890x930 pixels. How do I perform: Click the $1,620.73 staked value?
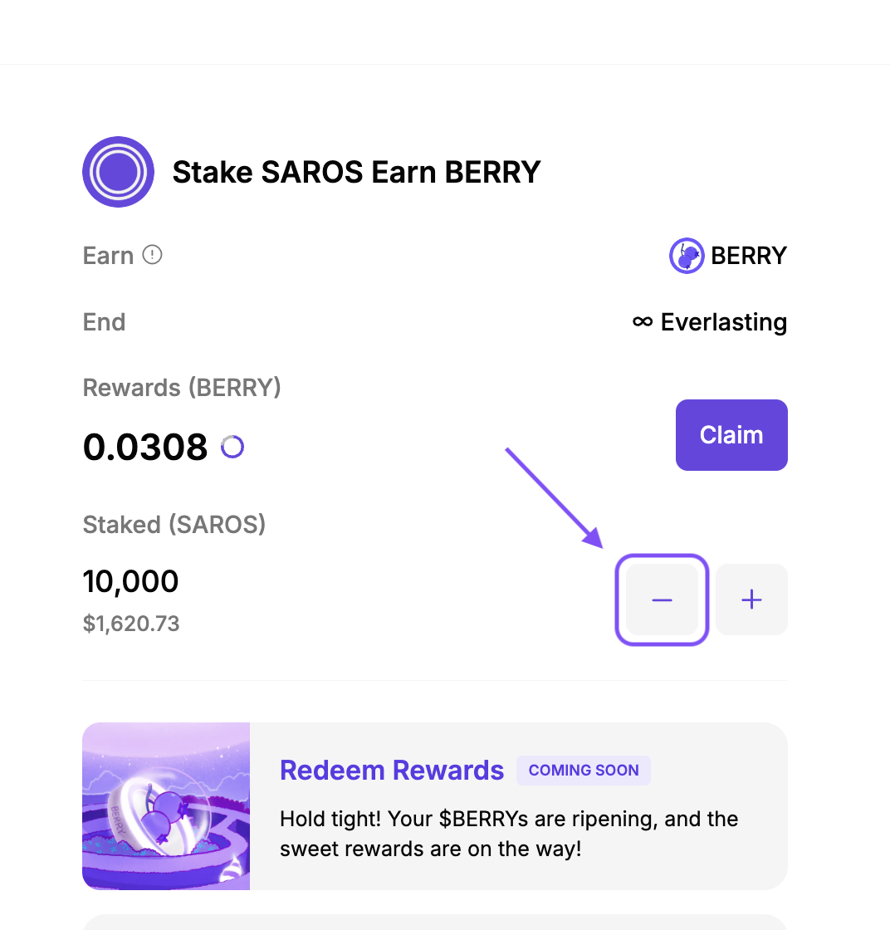tap(131, 624)
